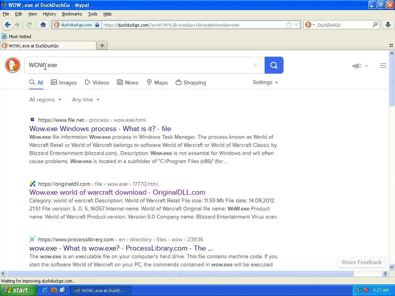Go to the Home page icon

43,25
